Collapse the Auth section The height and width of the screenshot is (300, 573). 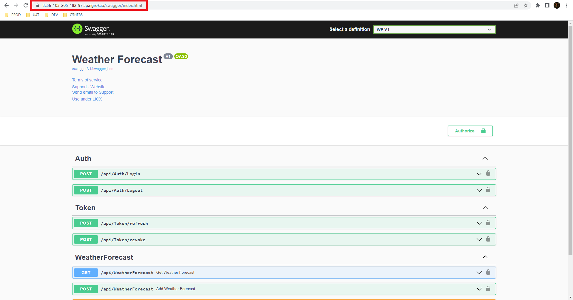click(485, 158)
